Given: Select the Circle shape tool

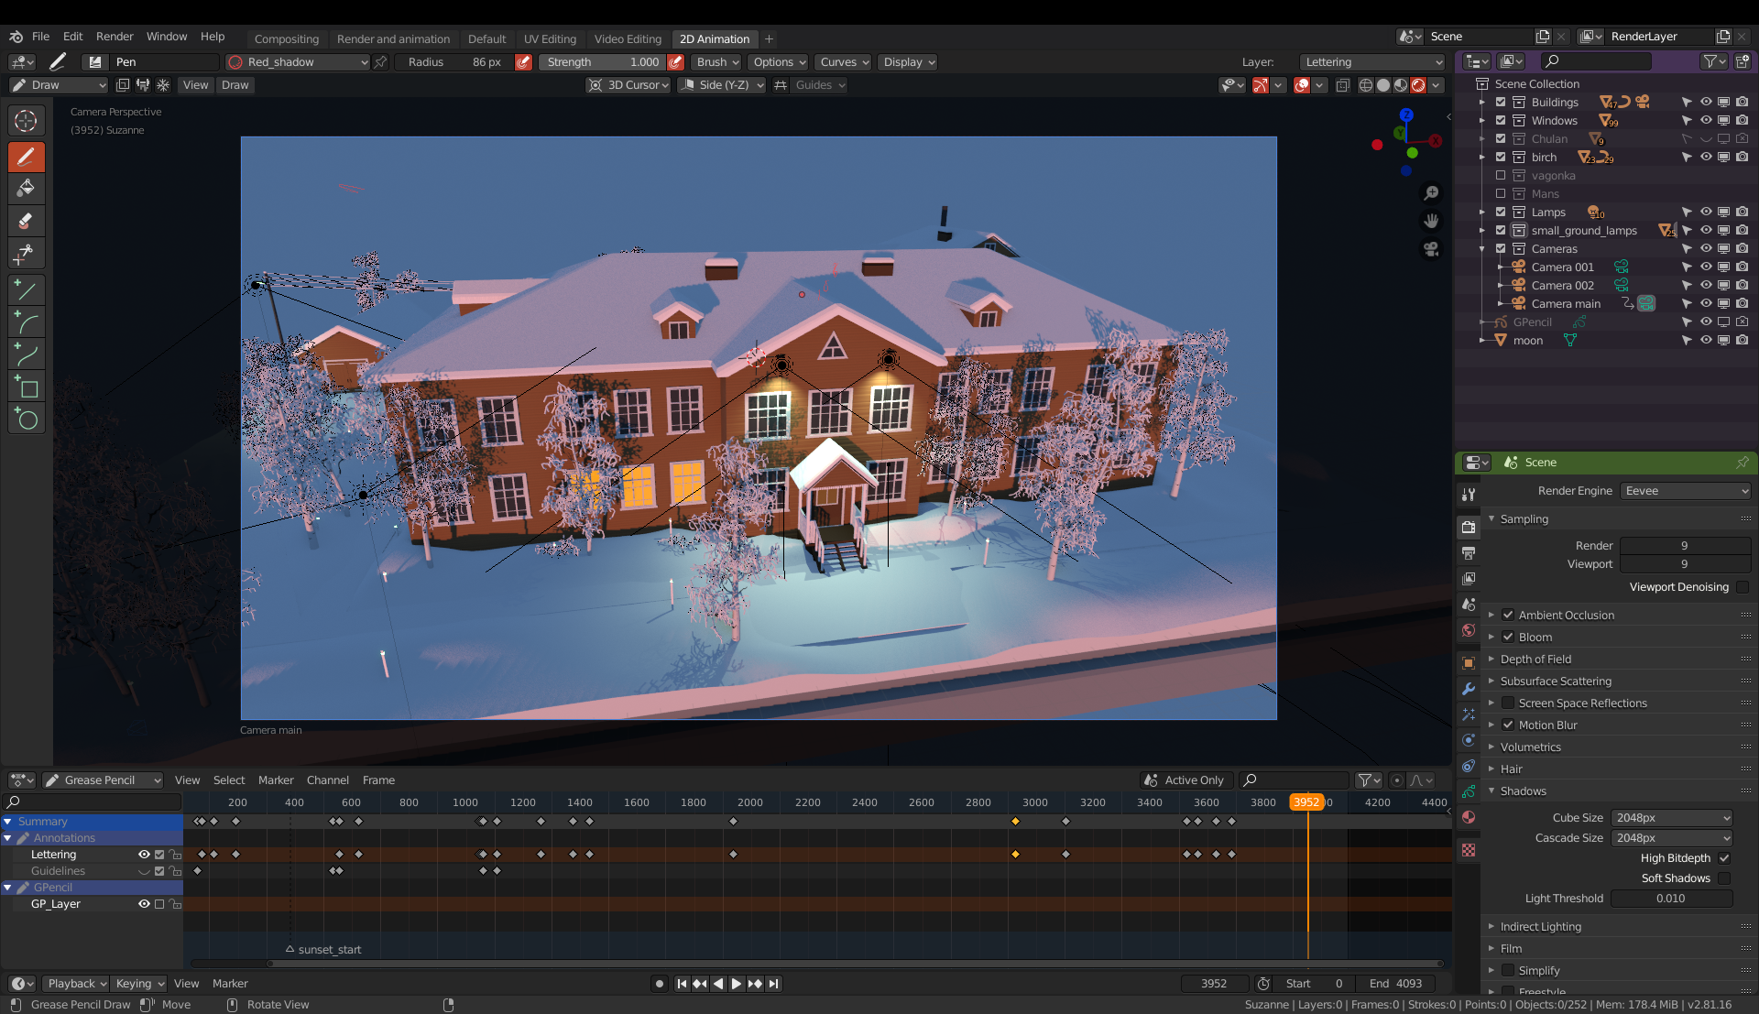Looking at the screenshot, I should (26, 420).
